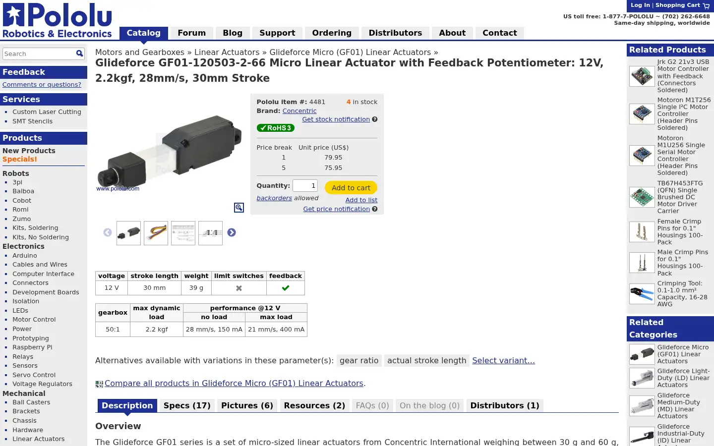The height and width of the screenshot is (446, 714).
Task: Open the Forum nav tab
Action: (191, 33)
